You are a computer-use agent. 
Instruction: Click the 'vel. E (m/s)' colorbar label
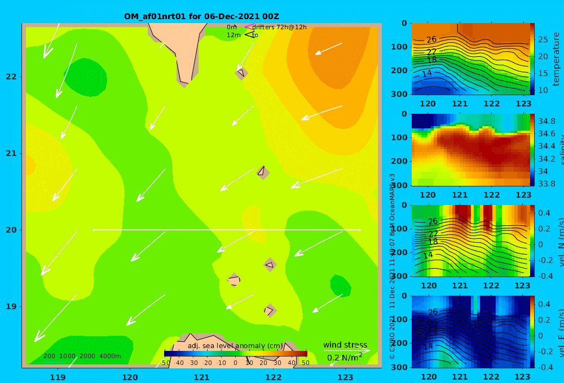[x=561, y=333]
